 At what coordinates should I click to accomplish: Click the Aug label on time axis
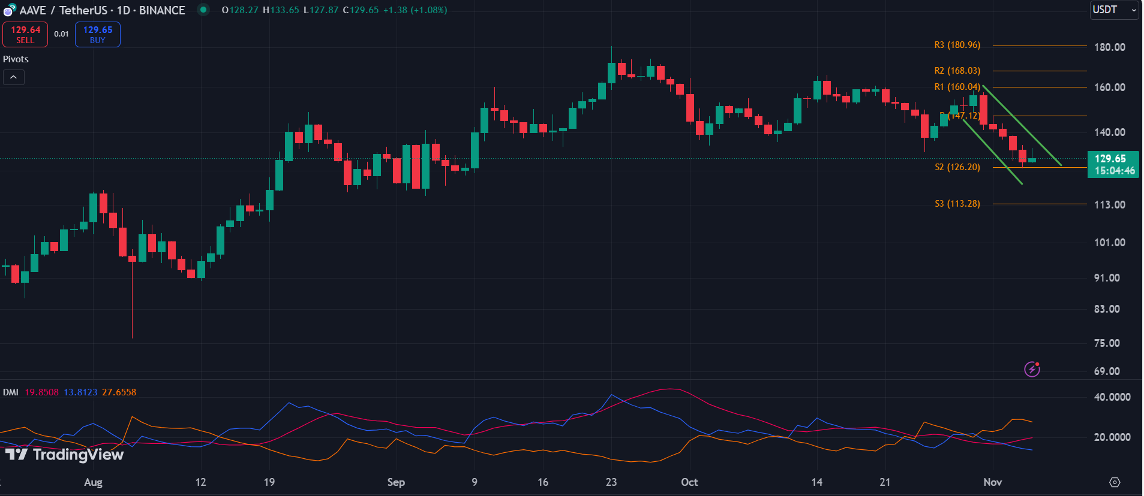pos(93,482)
